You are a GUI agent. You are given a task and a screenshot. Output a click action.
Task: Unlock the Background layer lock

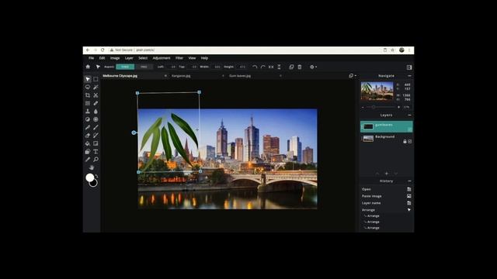pos(405,141)
